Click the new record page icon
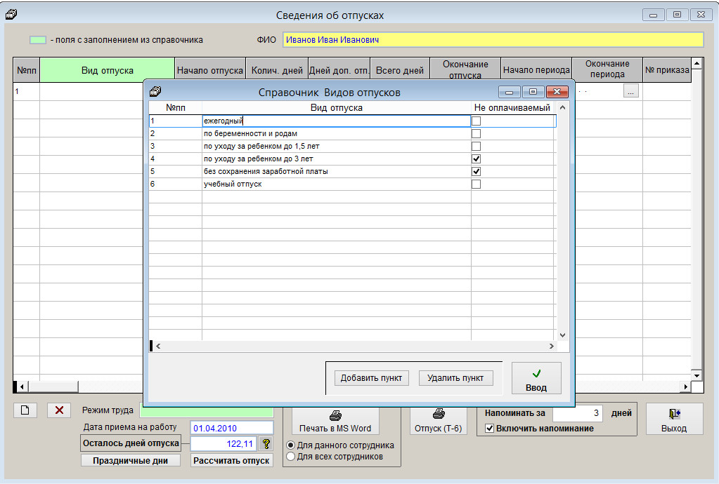The height and width of the screenshot is (484, 719). [25, 410]
